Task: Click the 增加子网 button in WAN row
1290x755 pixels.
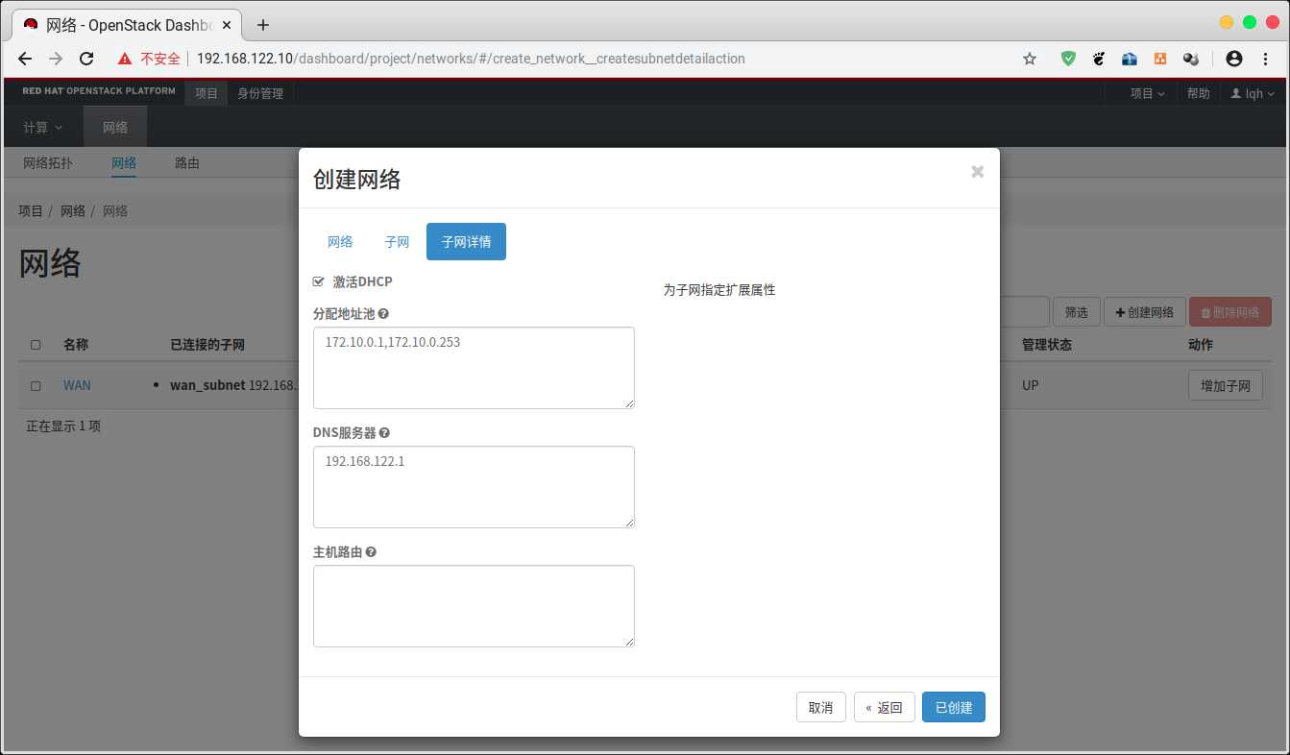Action: (x=1225, y=386)
